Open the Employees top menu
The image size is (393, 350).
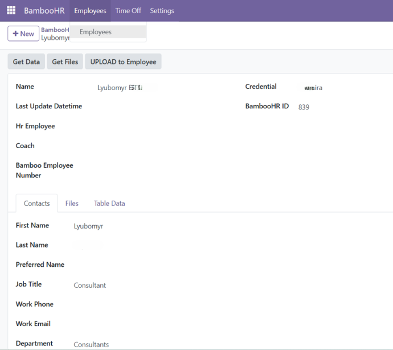tap(90, 11)
